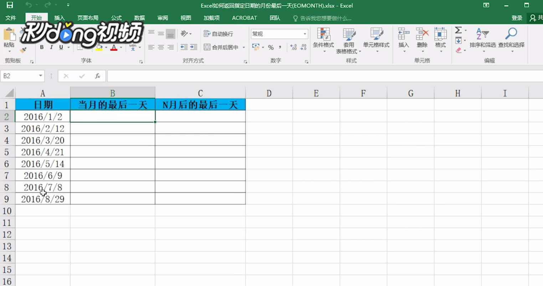Toggle bold formatting with B
Image resolution: width=543 pixels, height=286 pixels.
click(42, 47)
